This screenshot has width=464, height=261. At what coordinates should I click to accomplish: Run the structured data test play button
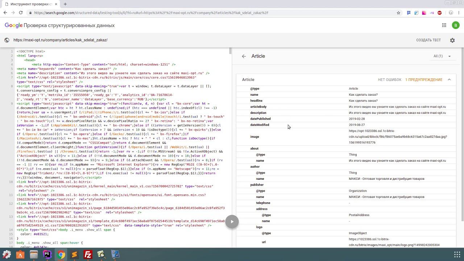(x=232, y=222)
